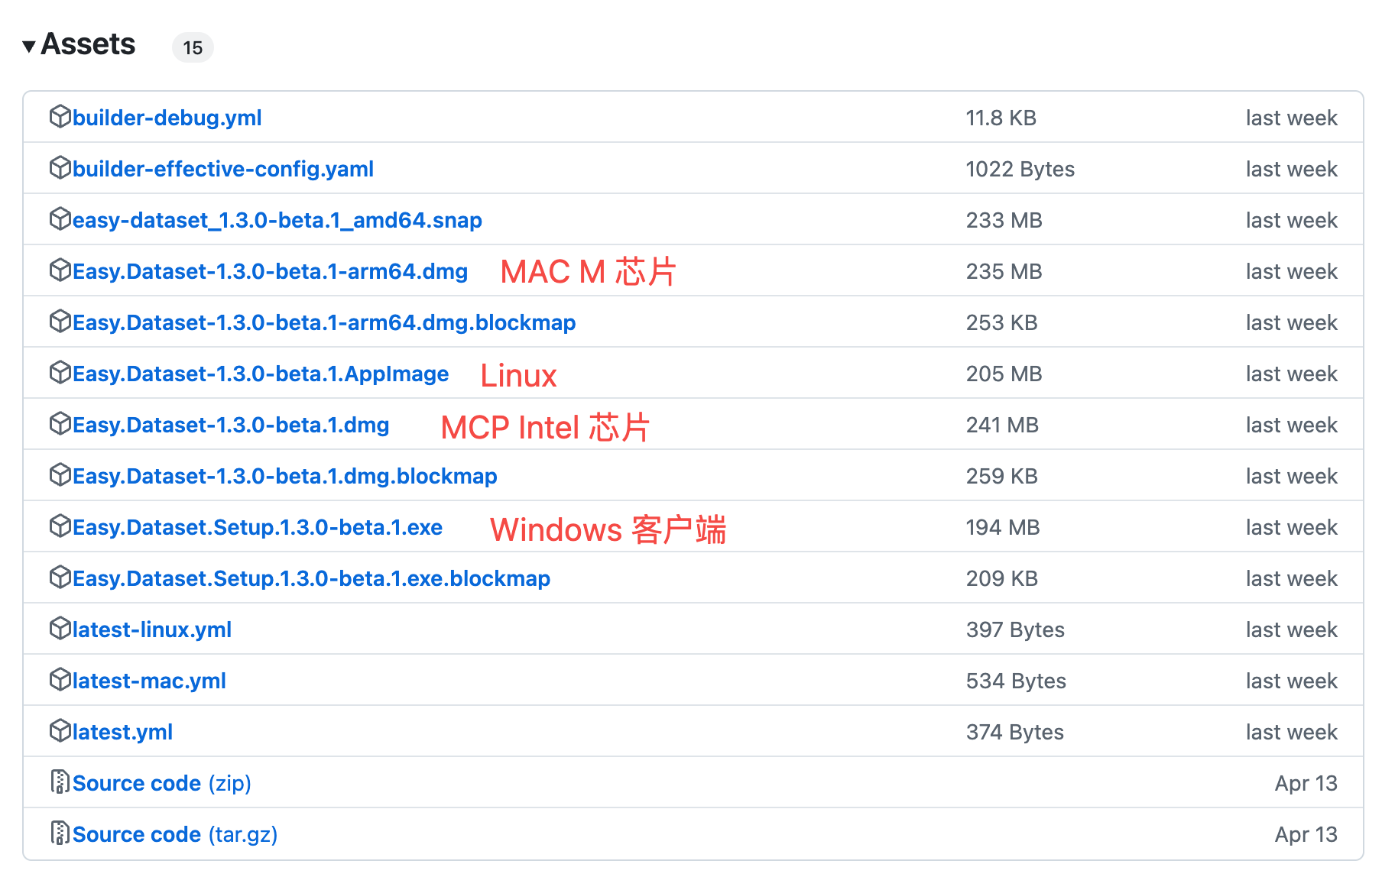Open the latest-linux.yml file link
Image resolution: width=1382 pixels, height=877 pixels.
click(151, 629)
